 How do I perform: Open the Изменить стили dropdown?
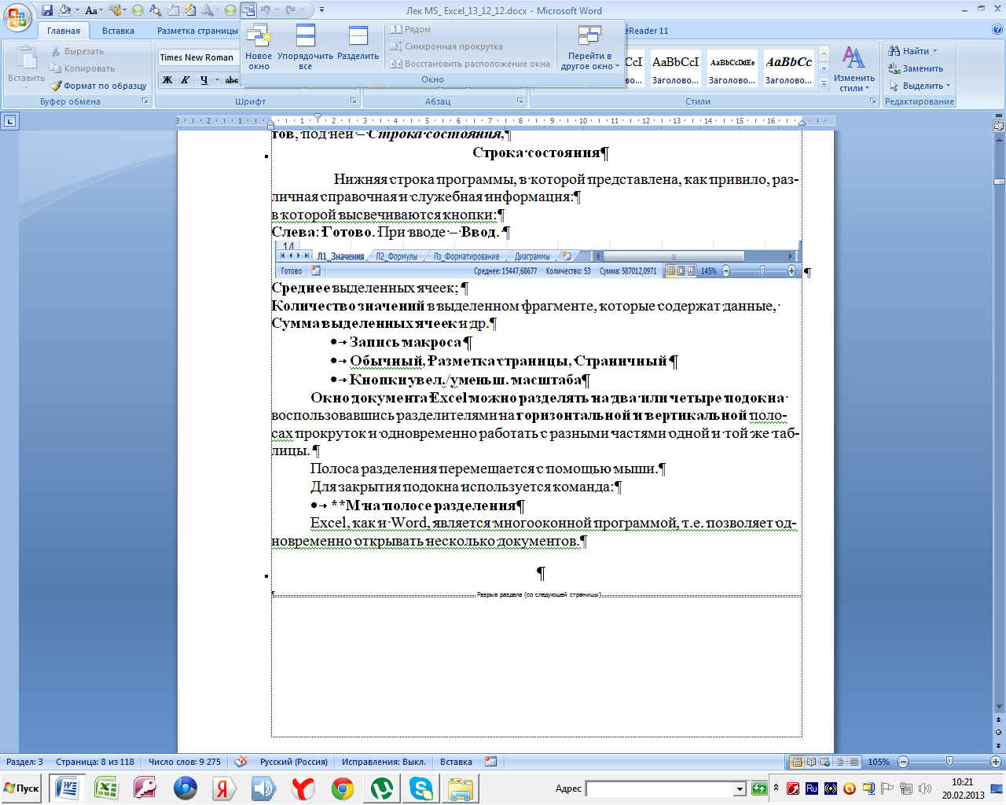click(854, 68)
